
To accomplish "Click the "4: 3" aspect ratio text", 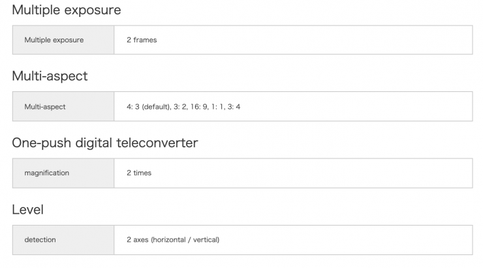I will 133,106.
